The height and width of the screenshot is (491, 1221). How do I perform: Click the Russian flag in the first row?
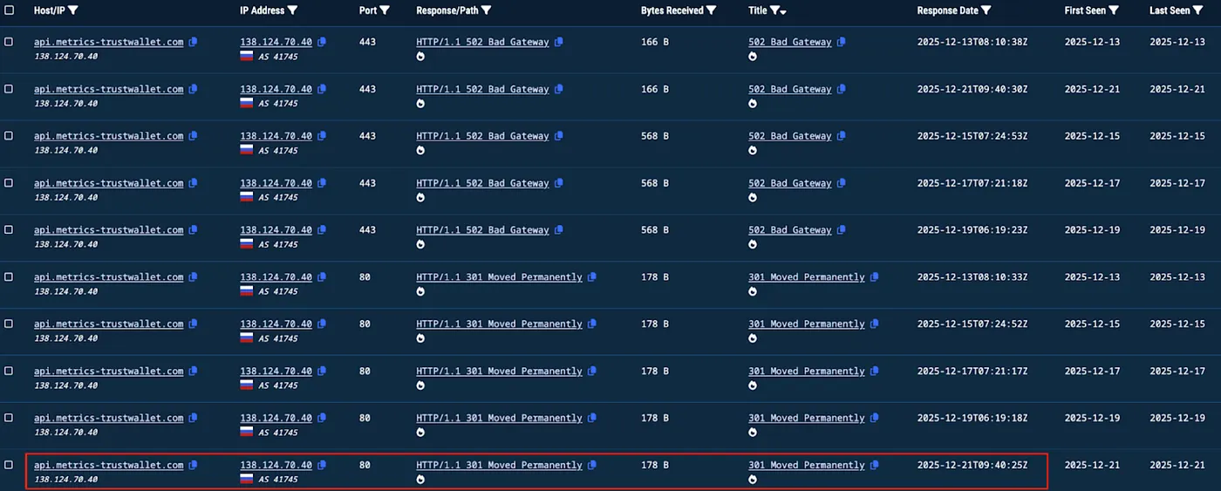247,57
